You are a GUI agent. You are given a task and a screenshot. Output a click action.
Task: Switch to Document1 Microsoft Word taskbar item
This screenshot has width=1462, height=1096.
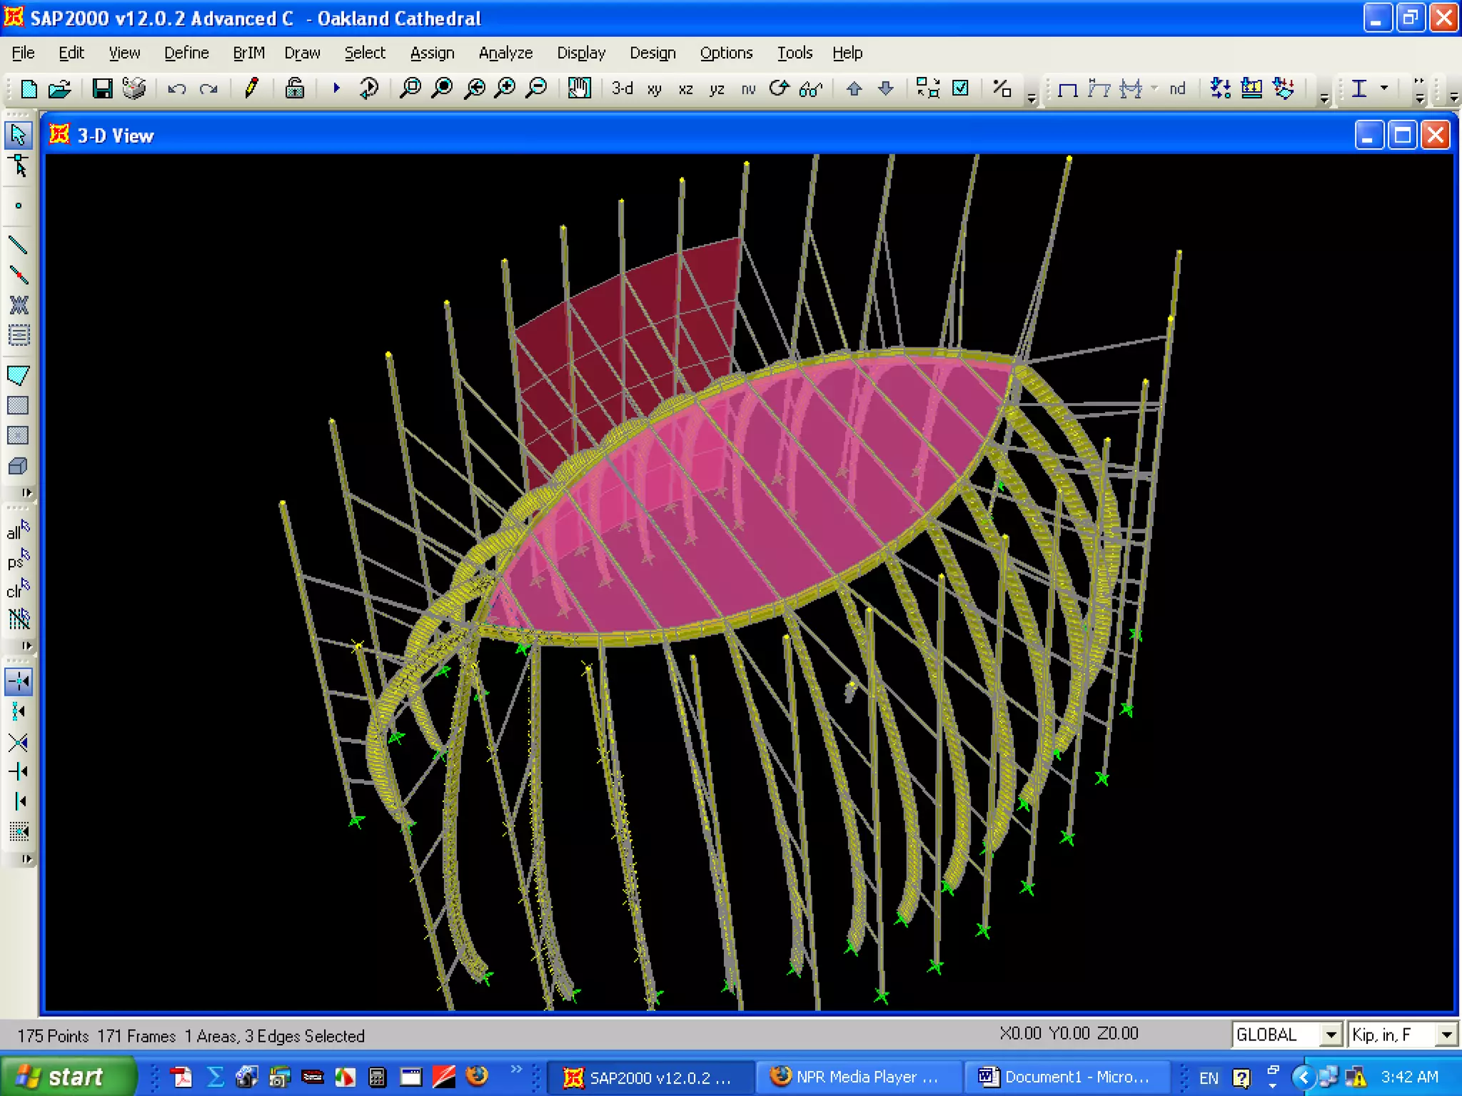1066,1077
